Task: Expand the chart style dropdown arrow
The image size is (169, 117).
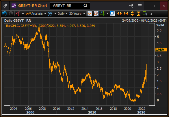Action: (23, 14)
